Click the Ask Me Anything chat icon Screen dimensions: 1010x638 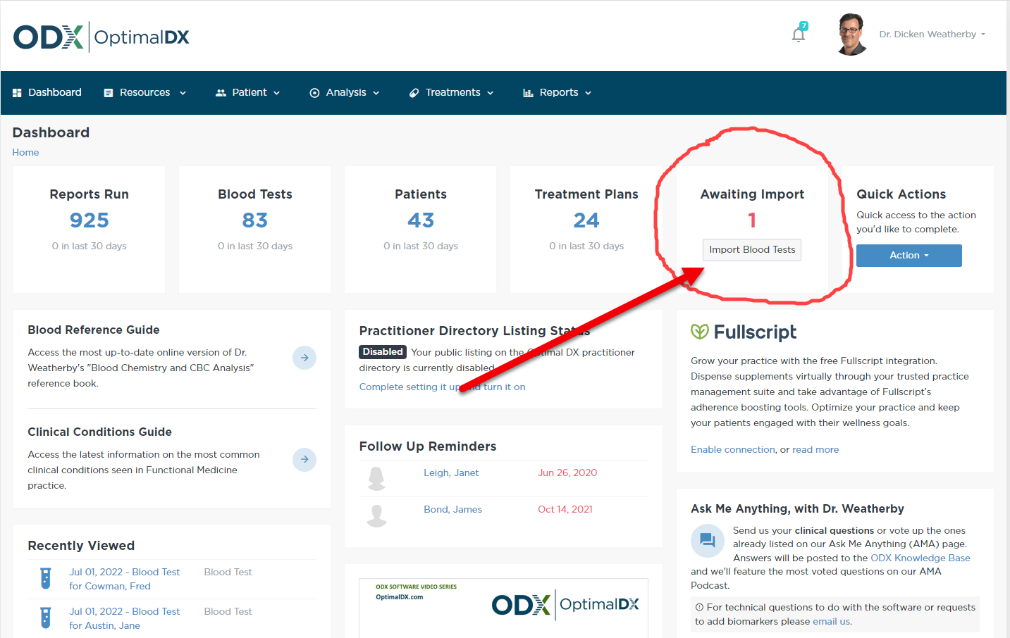[x=707, y=541]
